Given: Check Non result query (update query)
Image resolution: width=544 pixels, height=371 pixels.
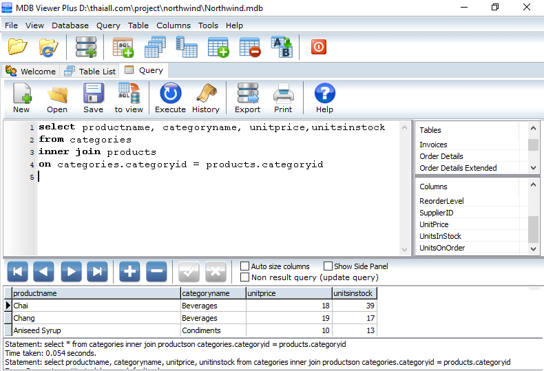Looking at the screenshot, I should [245, 277].
